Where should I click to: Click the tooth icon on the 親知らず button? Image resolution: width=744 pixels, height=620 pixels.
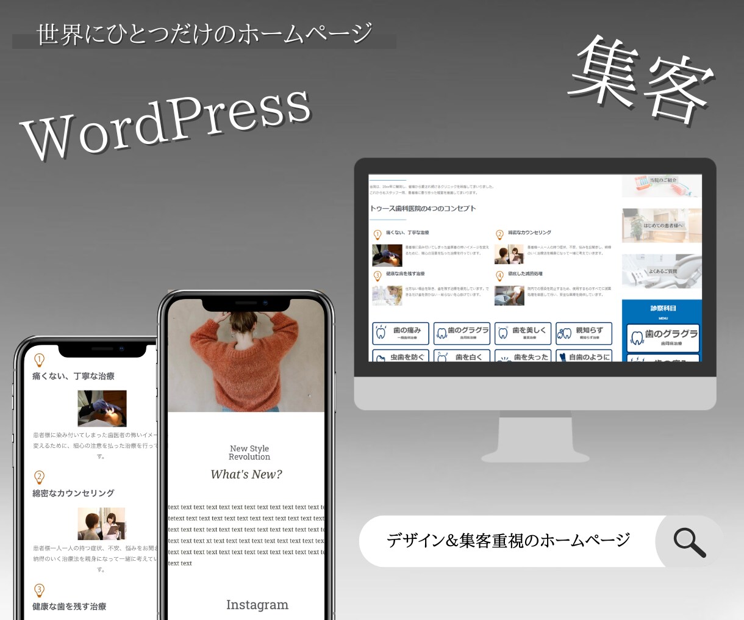coord(565,333)
